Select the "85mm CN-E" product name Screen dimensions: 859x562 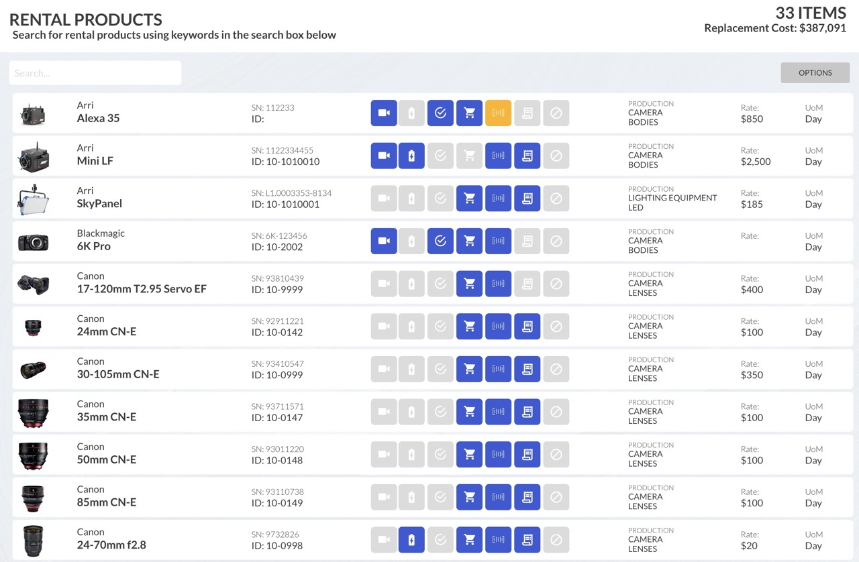[107, 502]
